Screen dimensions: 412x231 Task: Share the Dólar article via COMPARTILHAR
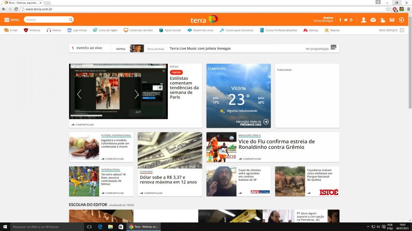151,193
